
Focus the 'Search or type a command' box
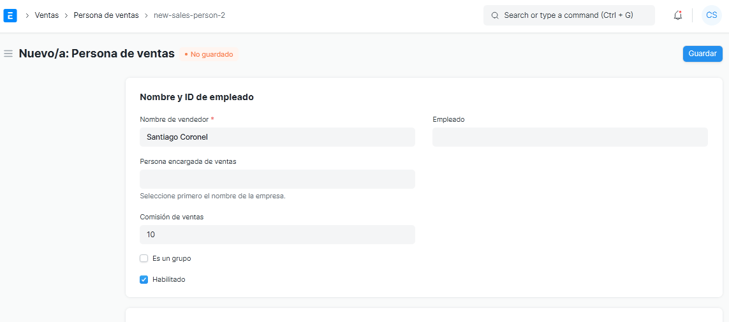tap(574, 15)
